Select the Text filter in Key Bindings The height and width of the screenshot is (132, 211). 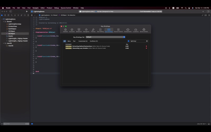point(74,41)
